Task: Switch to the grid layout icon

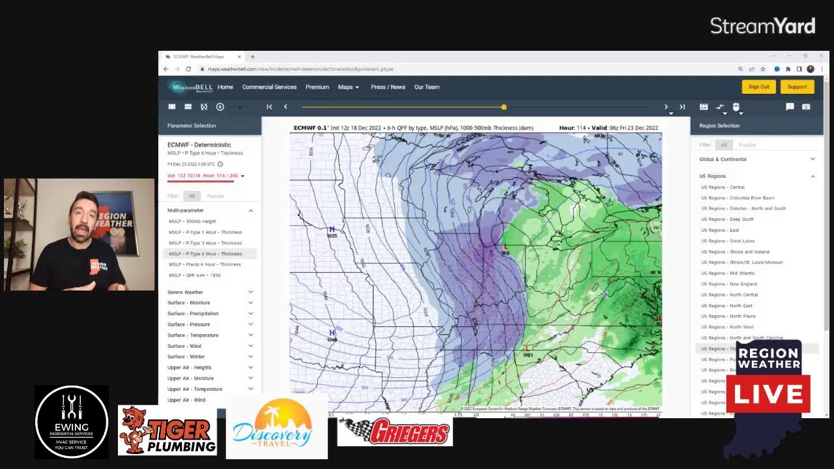Action: pyautogui.click(x=188, y=107)
